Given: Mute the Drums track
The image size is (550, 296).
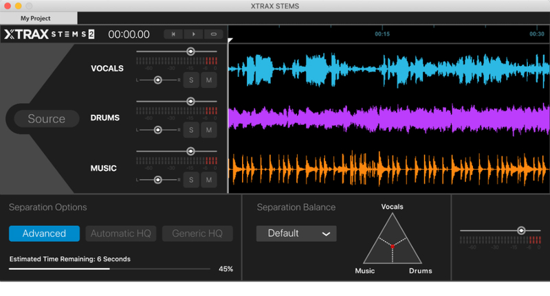Looking at the screenshot, I should (208, 129).
